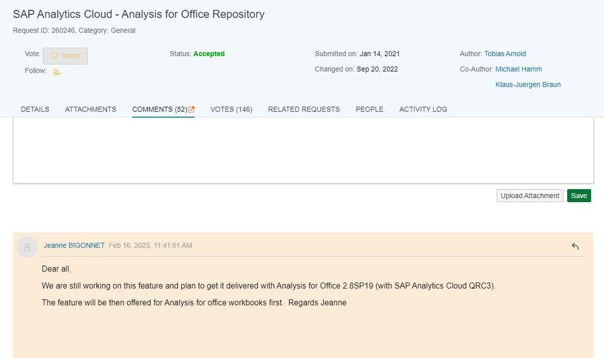This screenshot has height=358, width=604.
Task: Click the Accepted status text
Action: [x=209, y=54]
